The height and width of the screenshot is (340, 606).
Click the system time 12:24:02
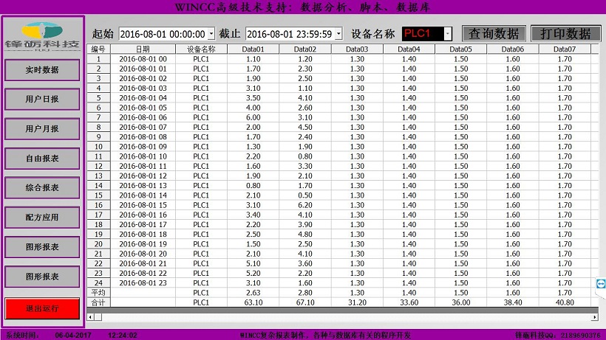pos(123,335)
